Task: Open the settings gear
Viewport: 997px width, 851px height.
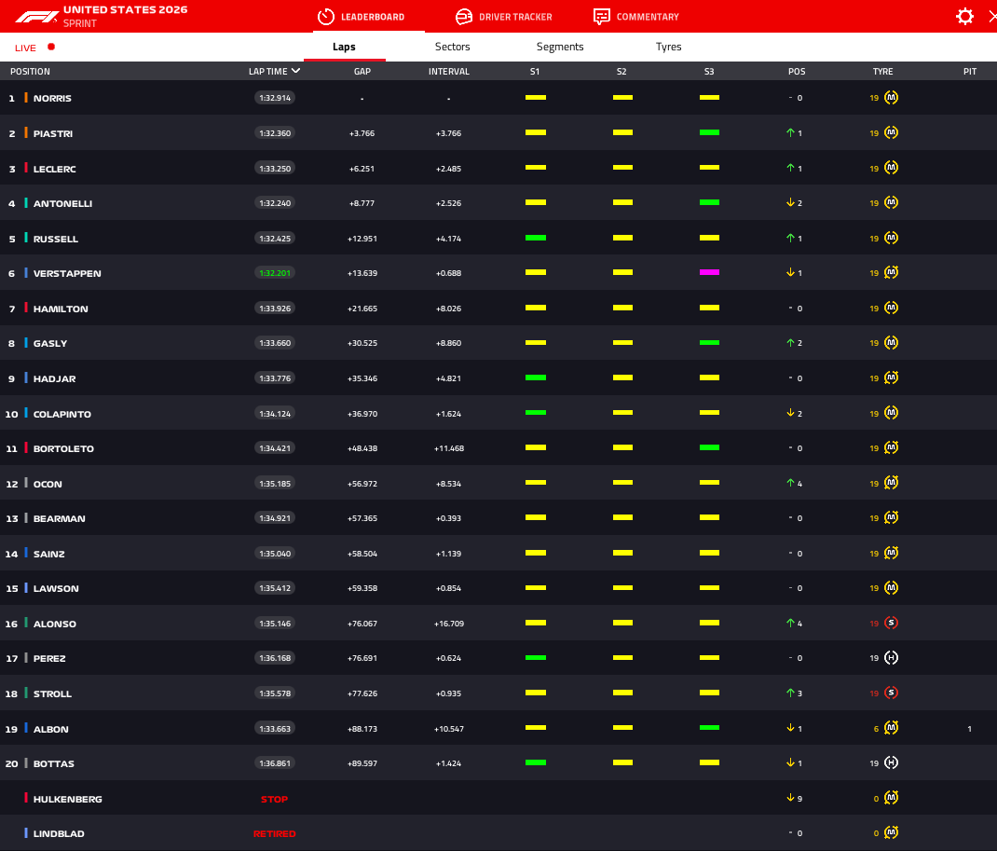Action: (964, 17)
